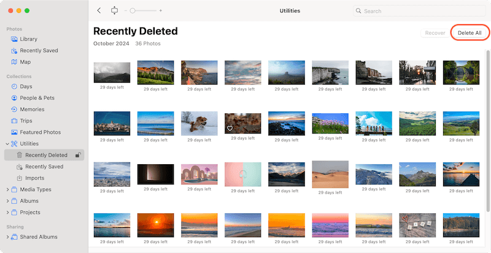Select the red sunset sun photo

(x=156, y=225)
